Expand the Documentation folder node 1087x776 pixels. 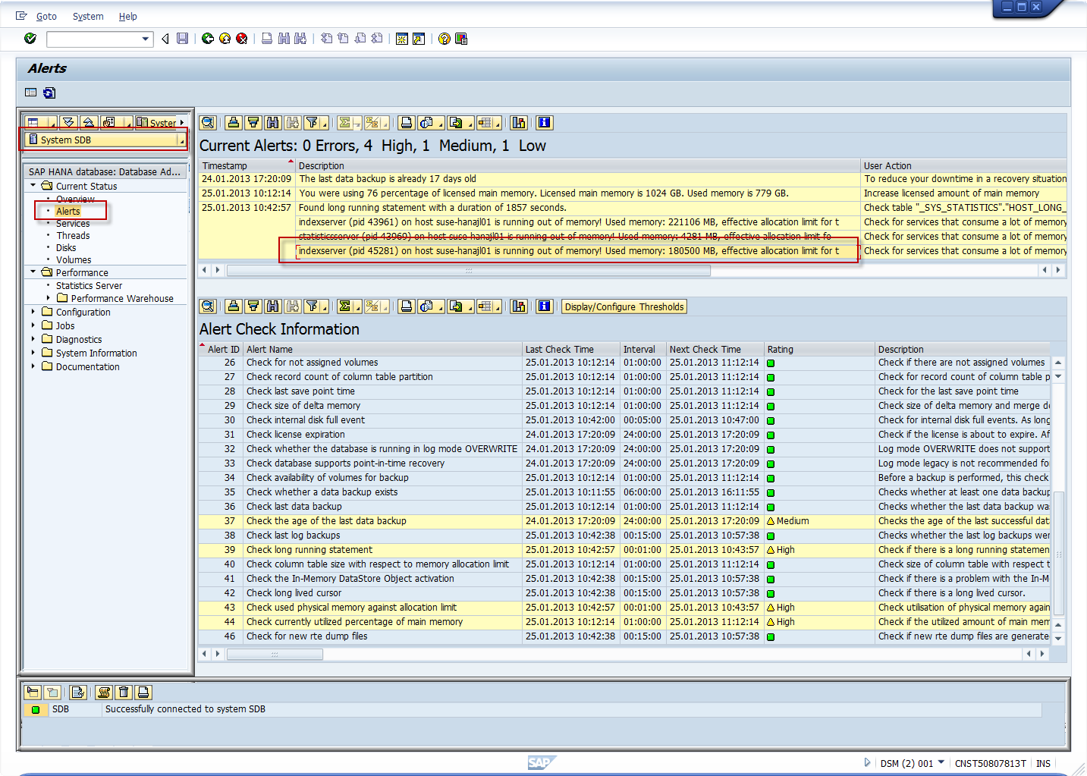point(33,366)
